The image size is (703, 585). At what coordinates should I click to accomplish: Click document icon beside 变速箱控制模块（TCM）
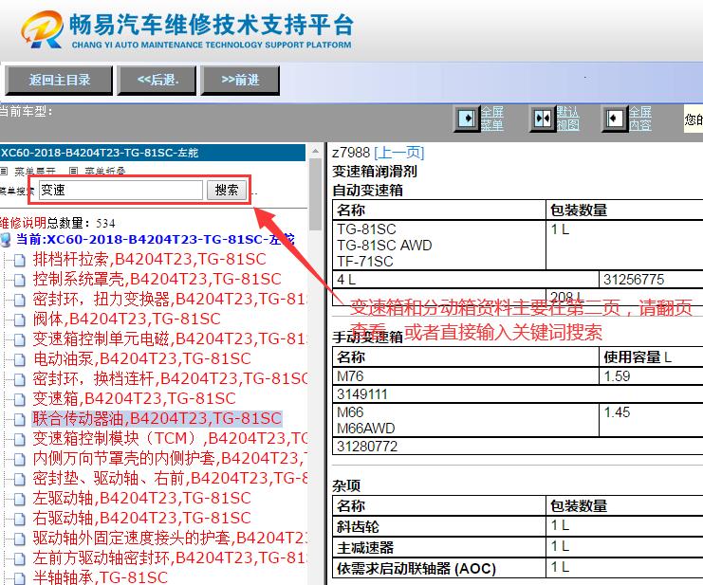point(19,439)
